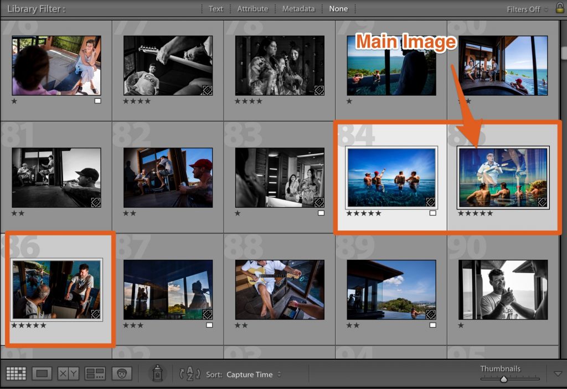Adjust the Thumbnails size slider

coord(503,379)
